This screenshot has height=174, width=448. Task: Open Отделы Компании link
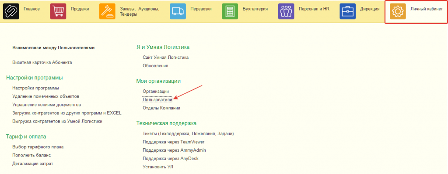161,108
